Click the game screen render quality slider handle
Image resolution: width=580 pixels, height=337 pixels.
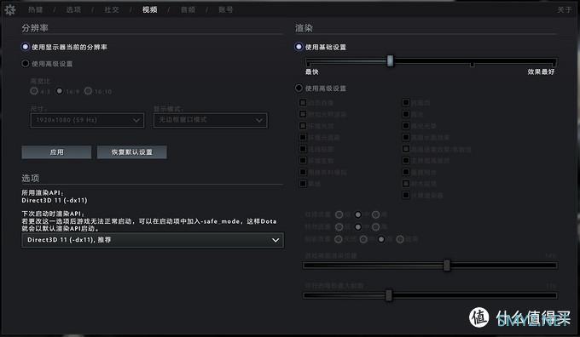(x=447, y=265)
